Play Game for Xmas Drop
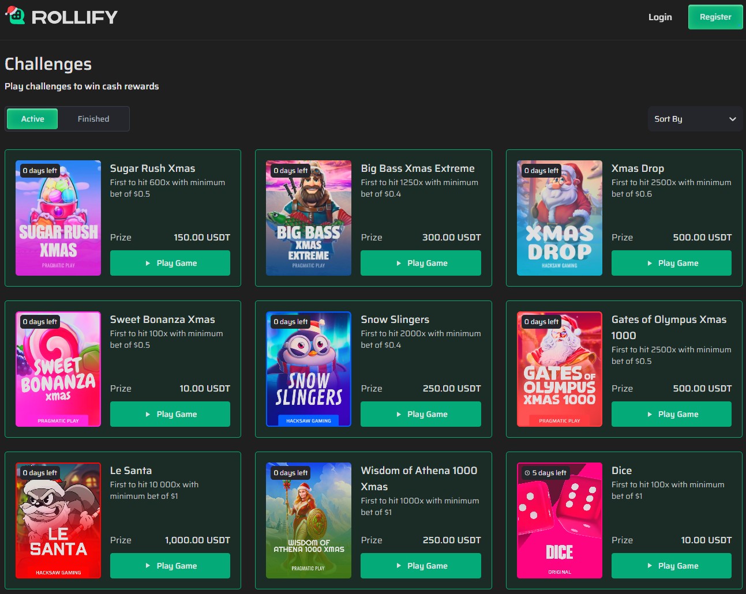 click(672, 263)
